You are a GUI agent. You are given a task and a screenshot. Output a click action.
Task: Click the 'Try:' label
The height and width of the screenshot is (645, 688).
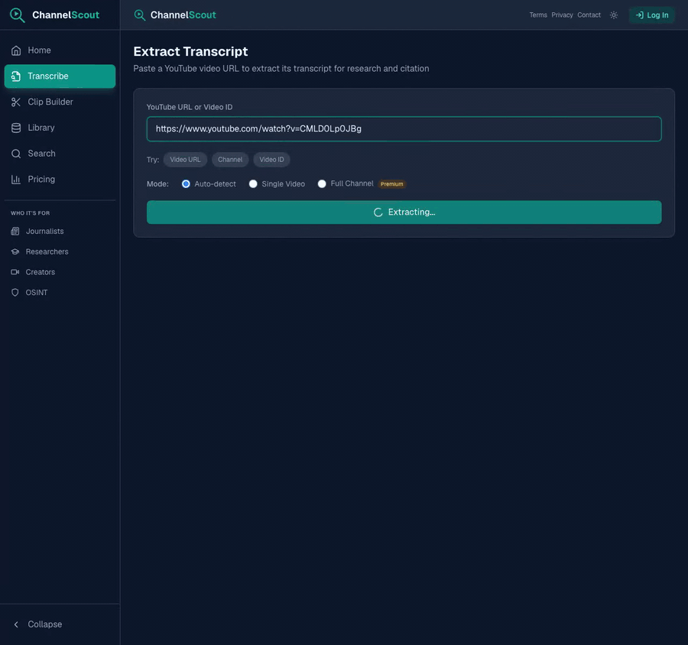coord(153,160)
